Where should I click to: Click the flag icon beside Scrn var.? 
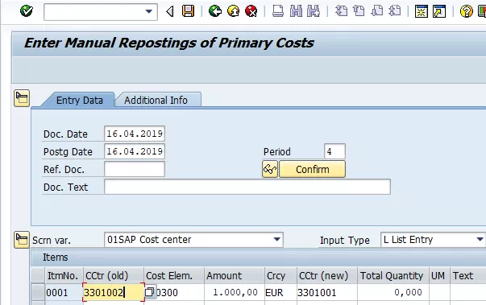[x=22, y=240]
